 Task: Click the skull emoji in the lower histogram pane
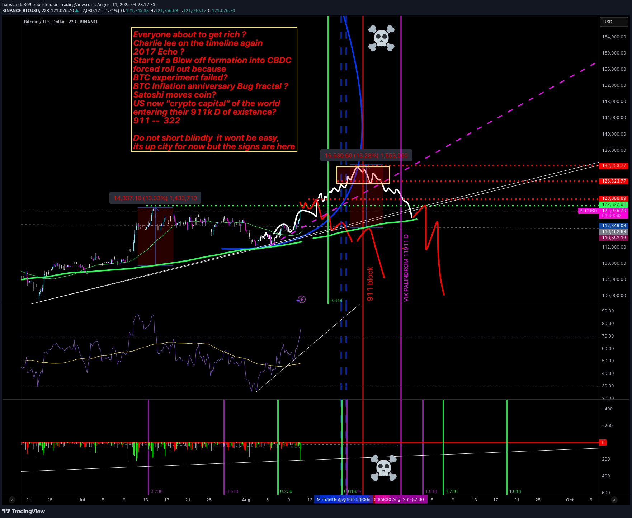[383, 468]
